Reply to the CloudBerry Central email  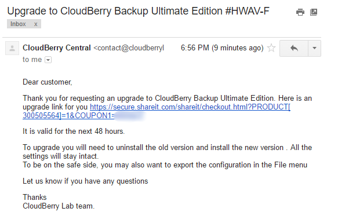coord(294,48)
